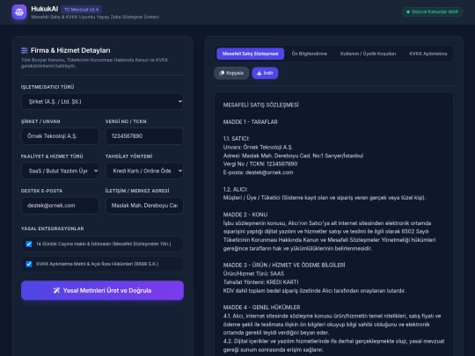Image resolution: width=475 pixels, height=356 pixels.
Task: Click 'MADDE 3 - ÜRÜN / HİZMET VE ÖDEME BİLGİLERİ' heading
Action: 284,265
